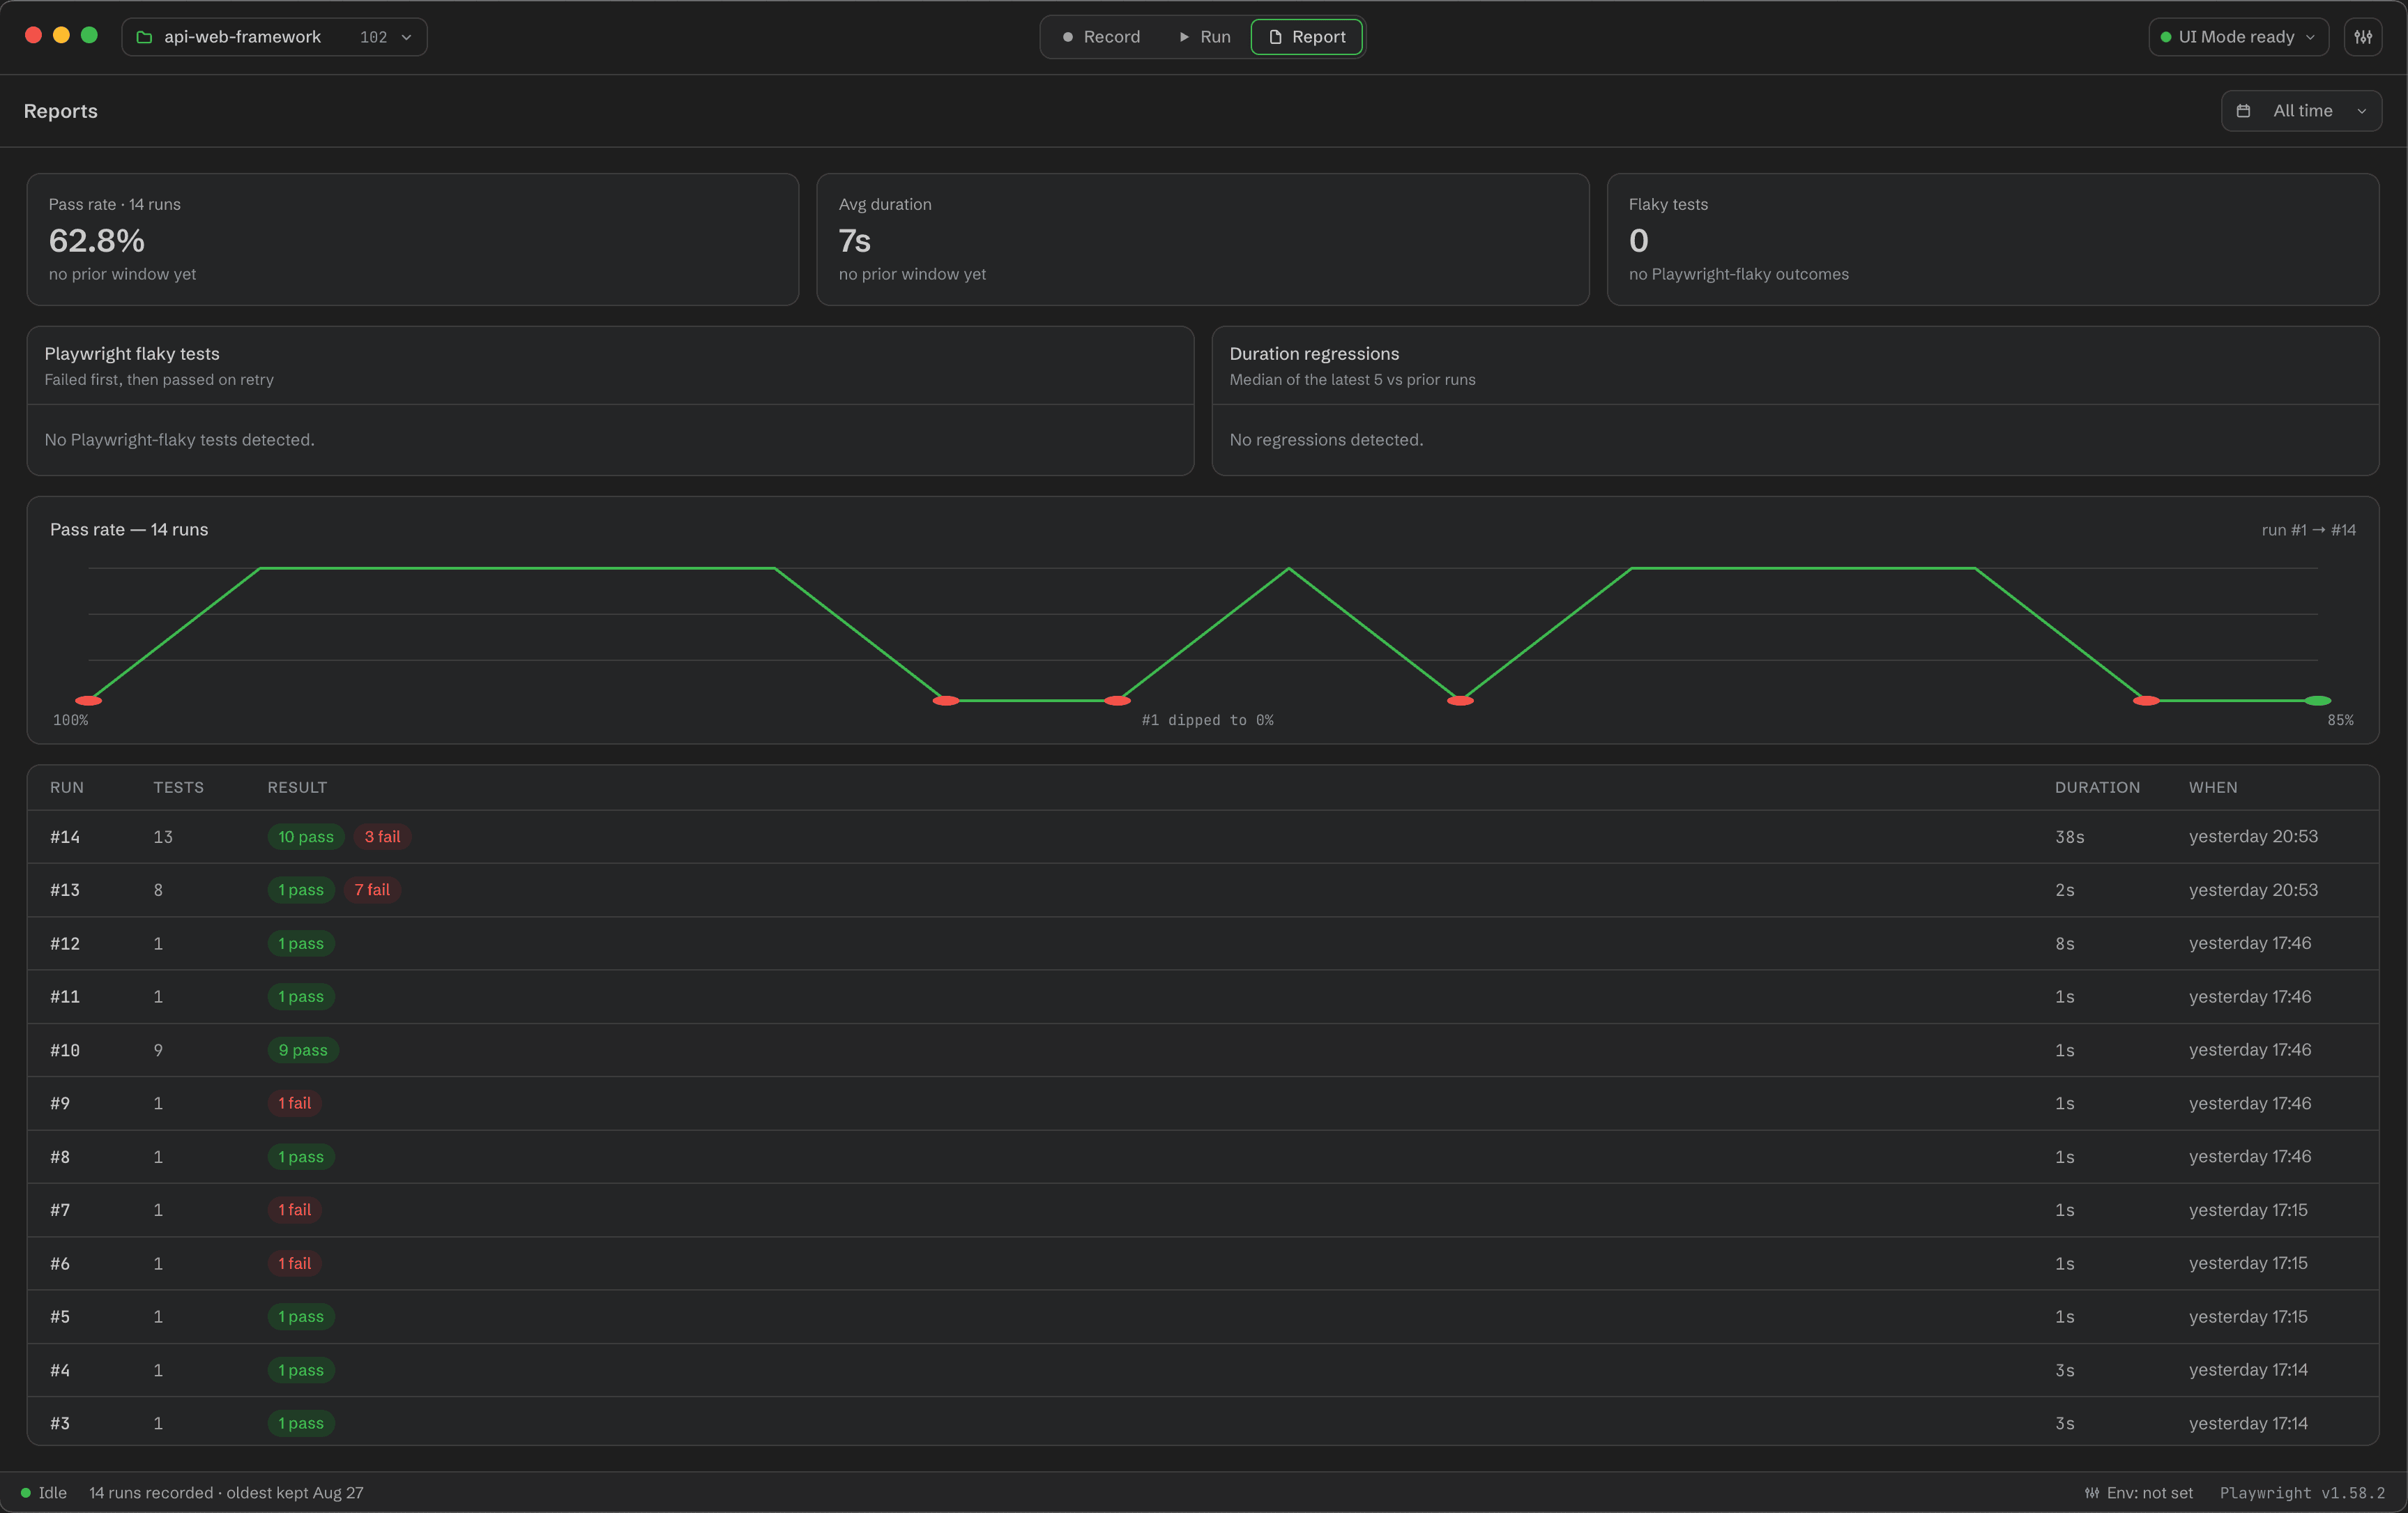
Task: Click the 'run #1 → #14' chart label
Action: point(2309,530)
